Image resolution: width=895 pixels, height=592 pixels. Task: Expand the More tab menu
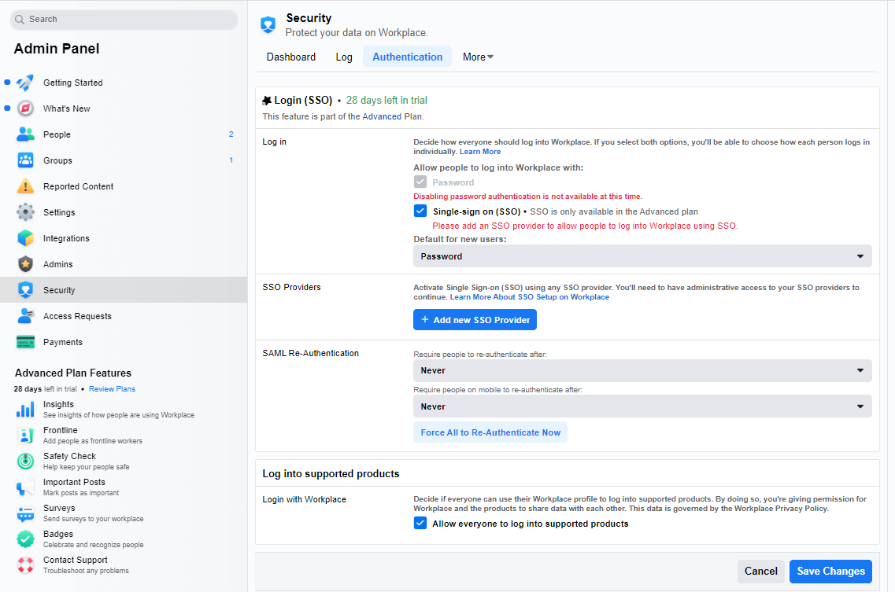tap(478, 57)
